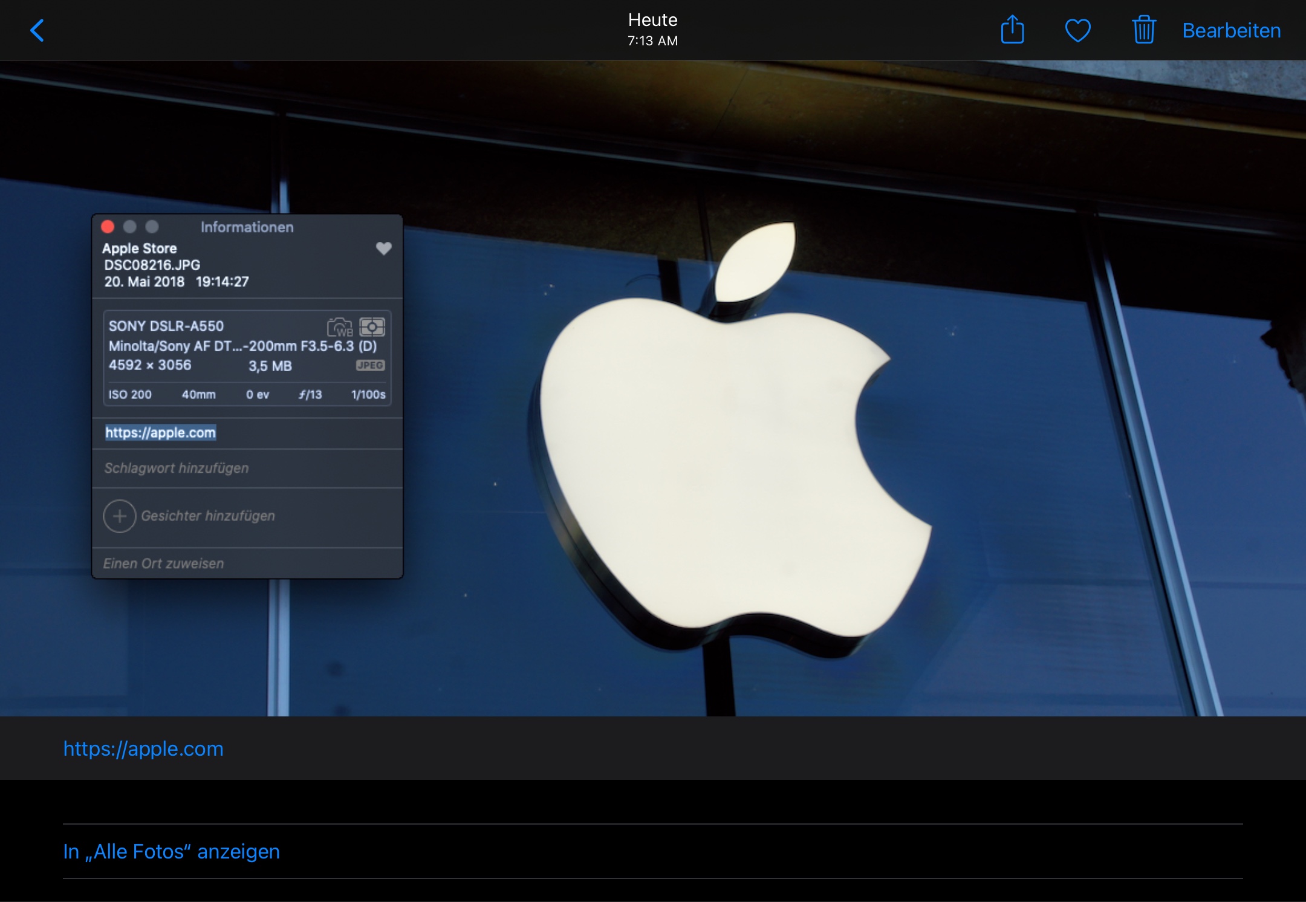Open the https://apple.com caption link
Viewport: 1306px width, 902px height.
143,748
